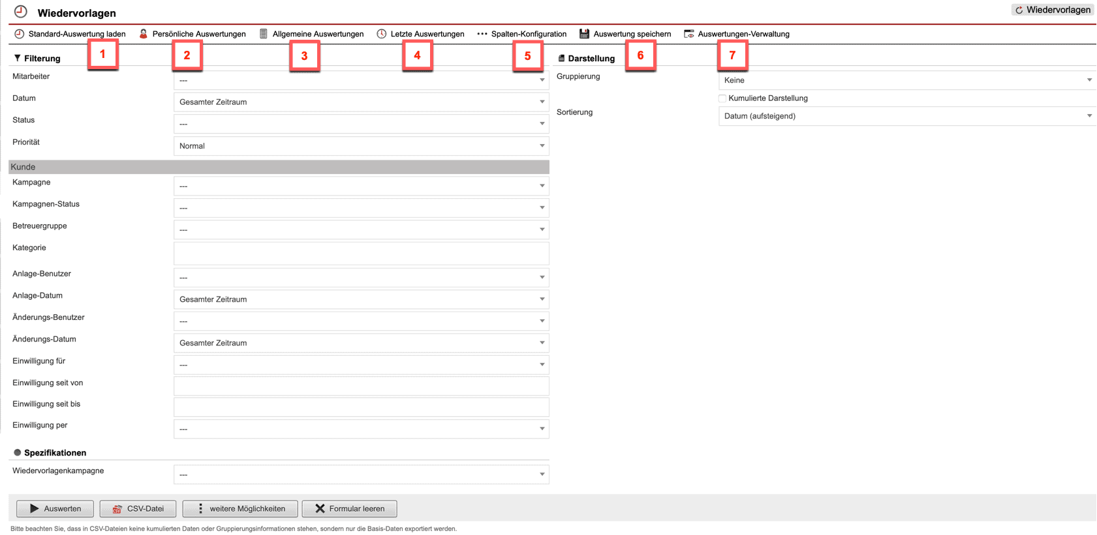1097x535 pixels.
Task: Click the Kunde section header bar
Action: 279,167
